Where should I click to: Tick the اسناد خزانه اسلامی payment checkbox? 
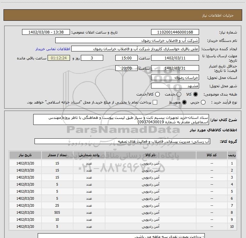click(x=155, y=102)
